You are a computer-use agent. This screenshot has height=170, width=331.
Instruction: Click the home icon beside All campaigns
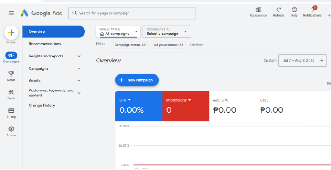point(102,34)
